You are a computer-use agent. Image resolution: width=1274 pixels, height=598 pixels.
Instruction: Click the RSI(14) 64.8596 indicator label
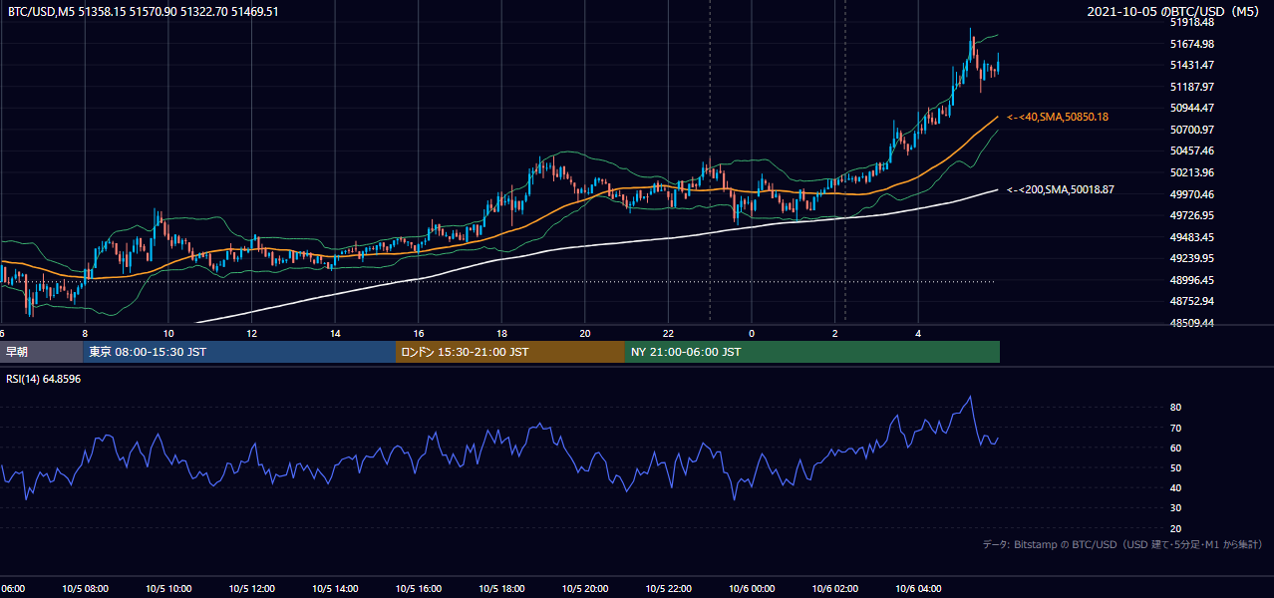click(44, 379)
